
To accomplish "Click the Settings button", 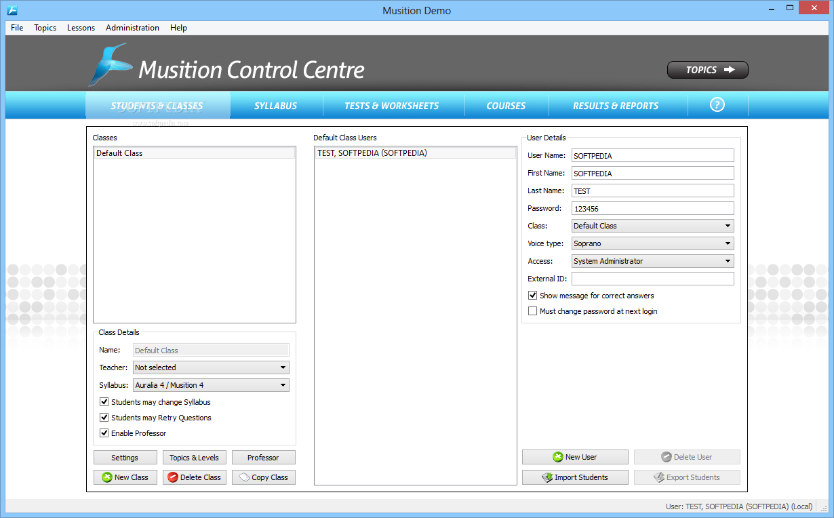I will (125, 458).
